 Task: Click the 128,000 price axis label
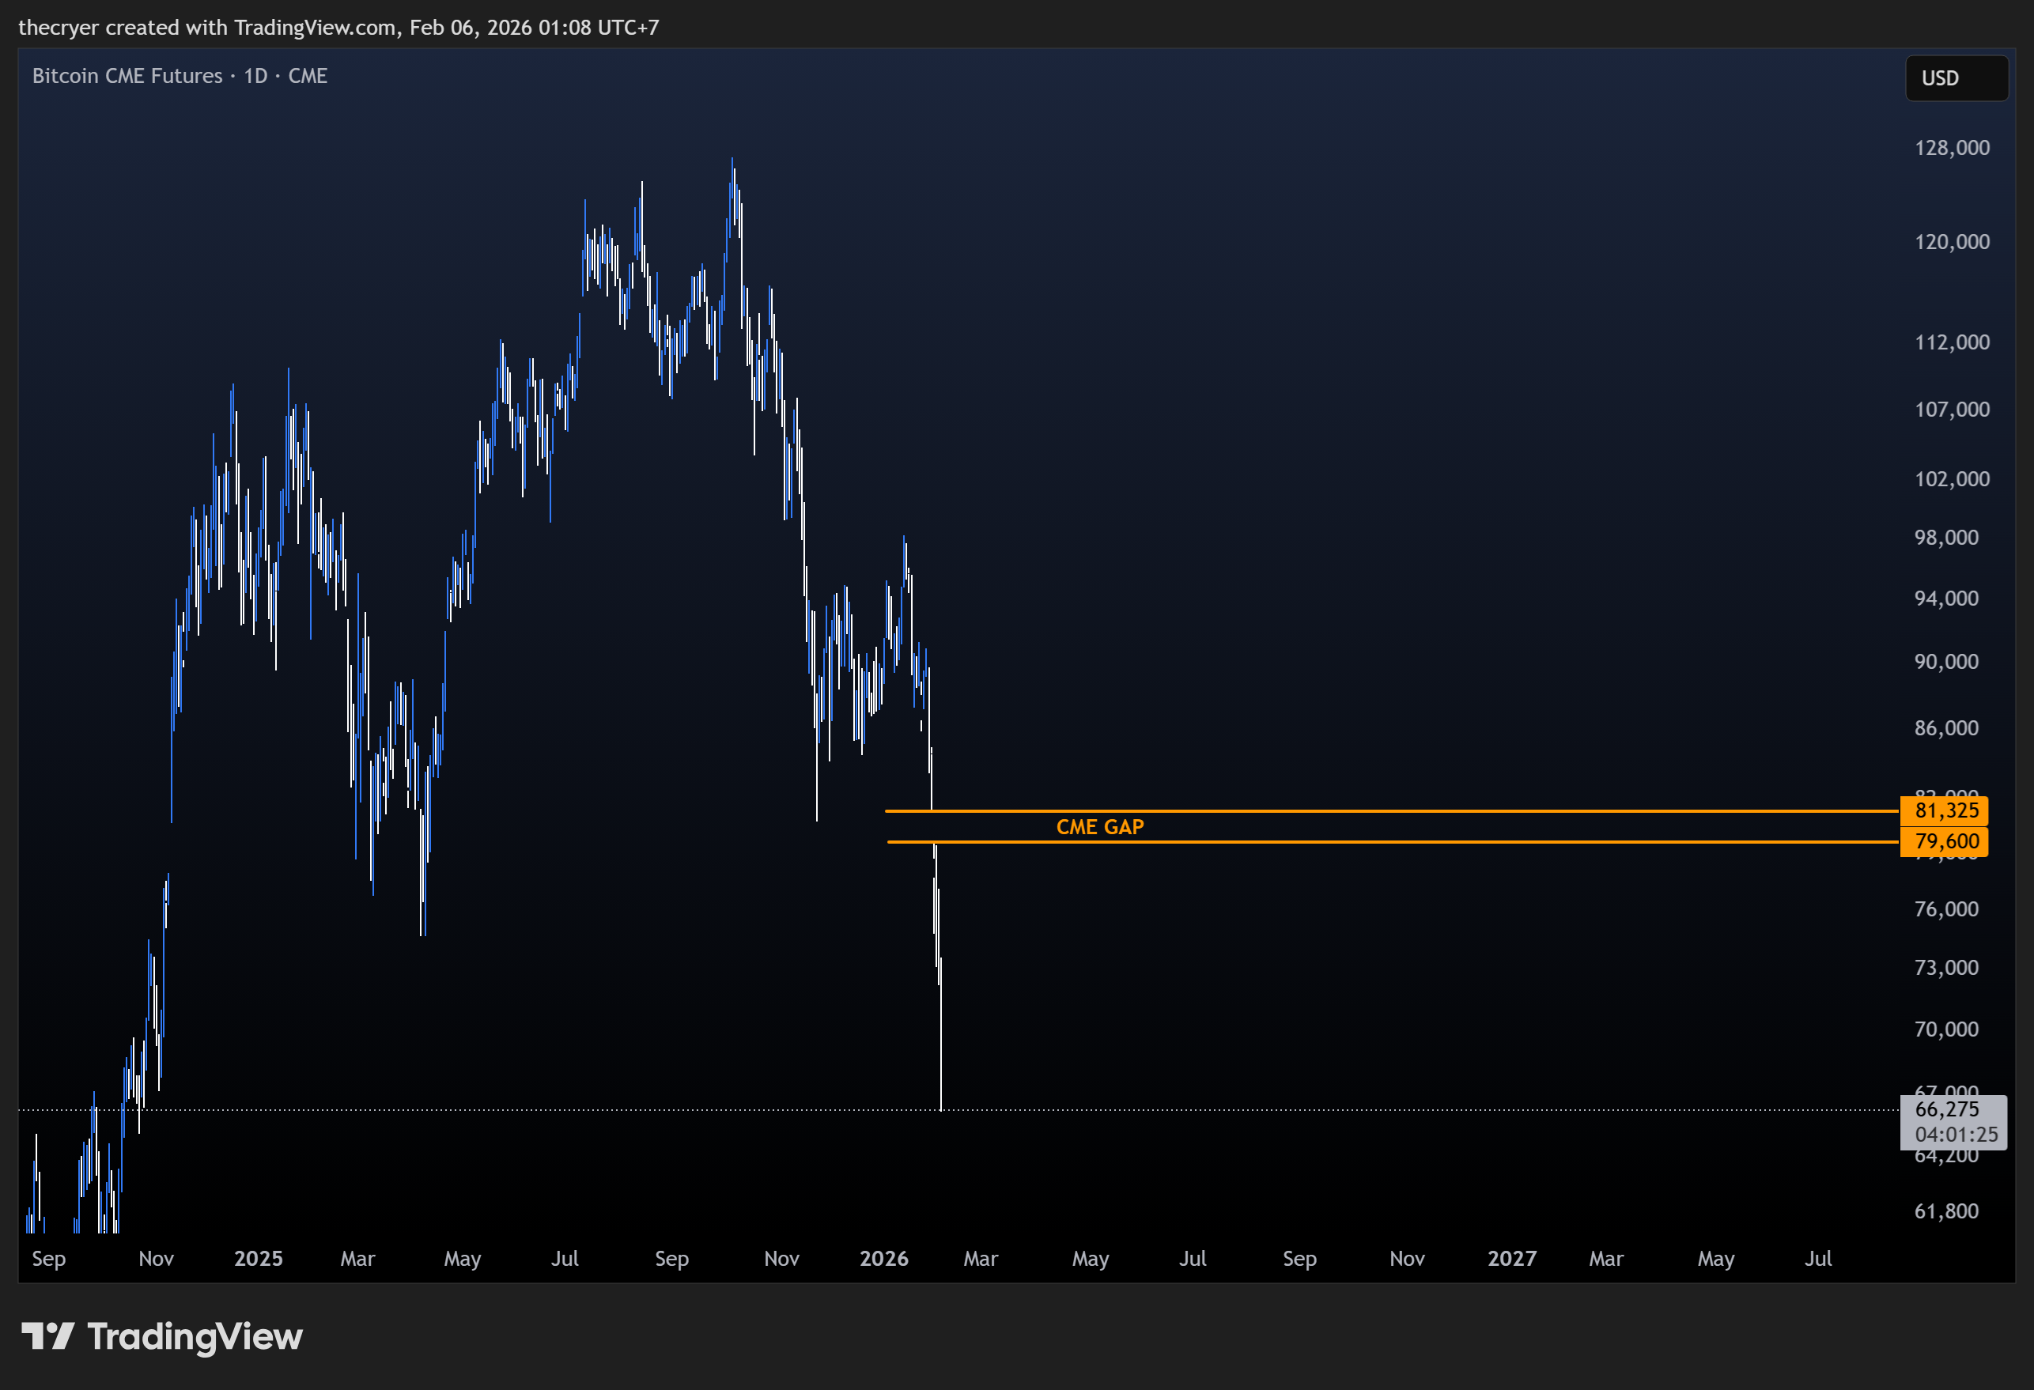1952,147
